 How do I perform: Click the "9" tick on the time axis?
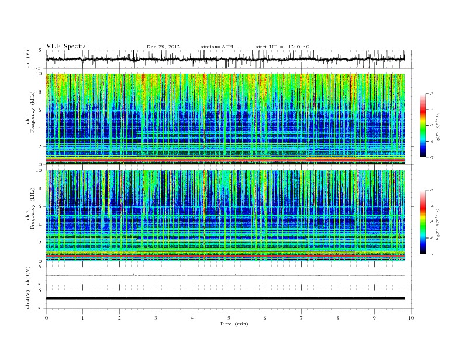[374, 318]
